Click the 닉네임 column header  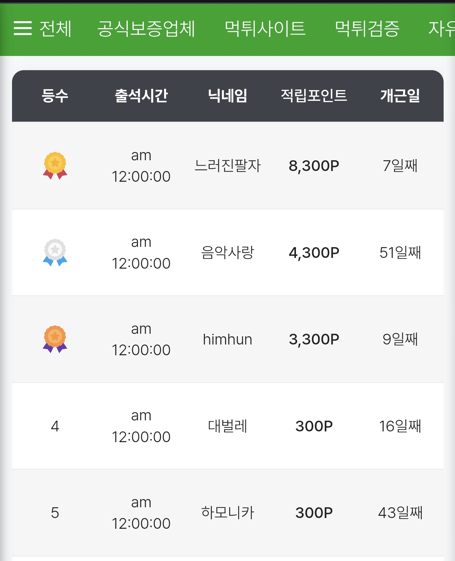coord(228,96)
